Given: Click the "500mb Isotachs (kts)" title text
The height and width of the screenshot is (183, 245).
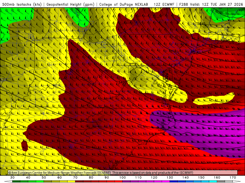Looking at the screenshot, I should [x=22, y=4].
